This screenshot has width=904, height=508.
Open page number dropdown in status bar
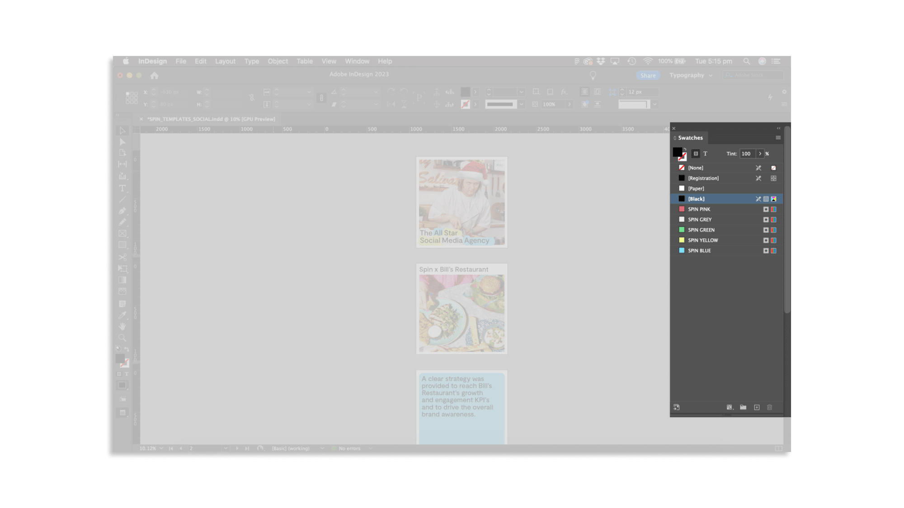[226, 448]
